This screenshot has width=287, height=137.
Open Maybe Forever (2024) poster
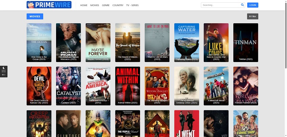click(x=98, y=43)
